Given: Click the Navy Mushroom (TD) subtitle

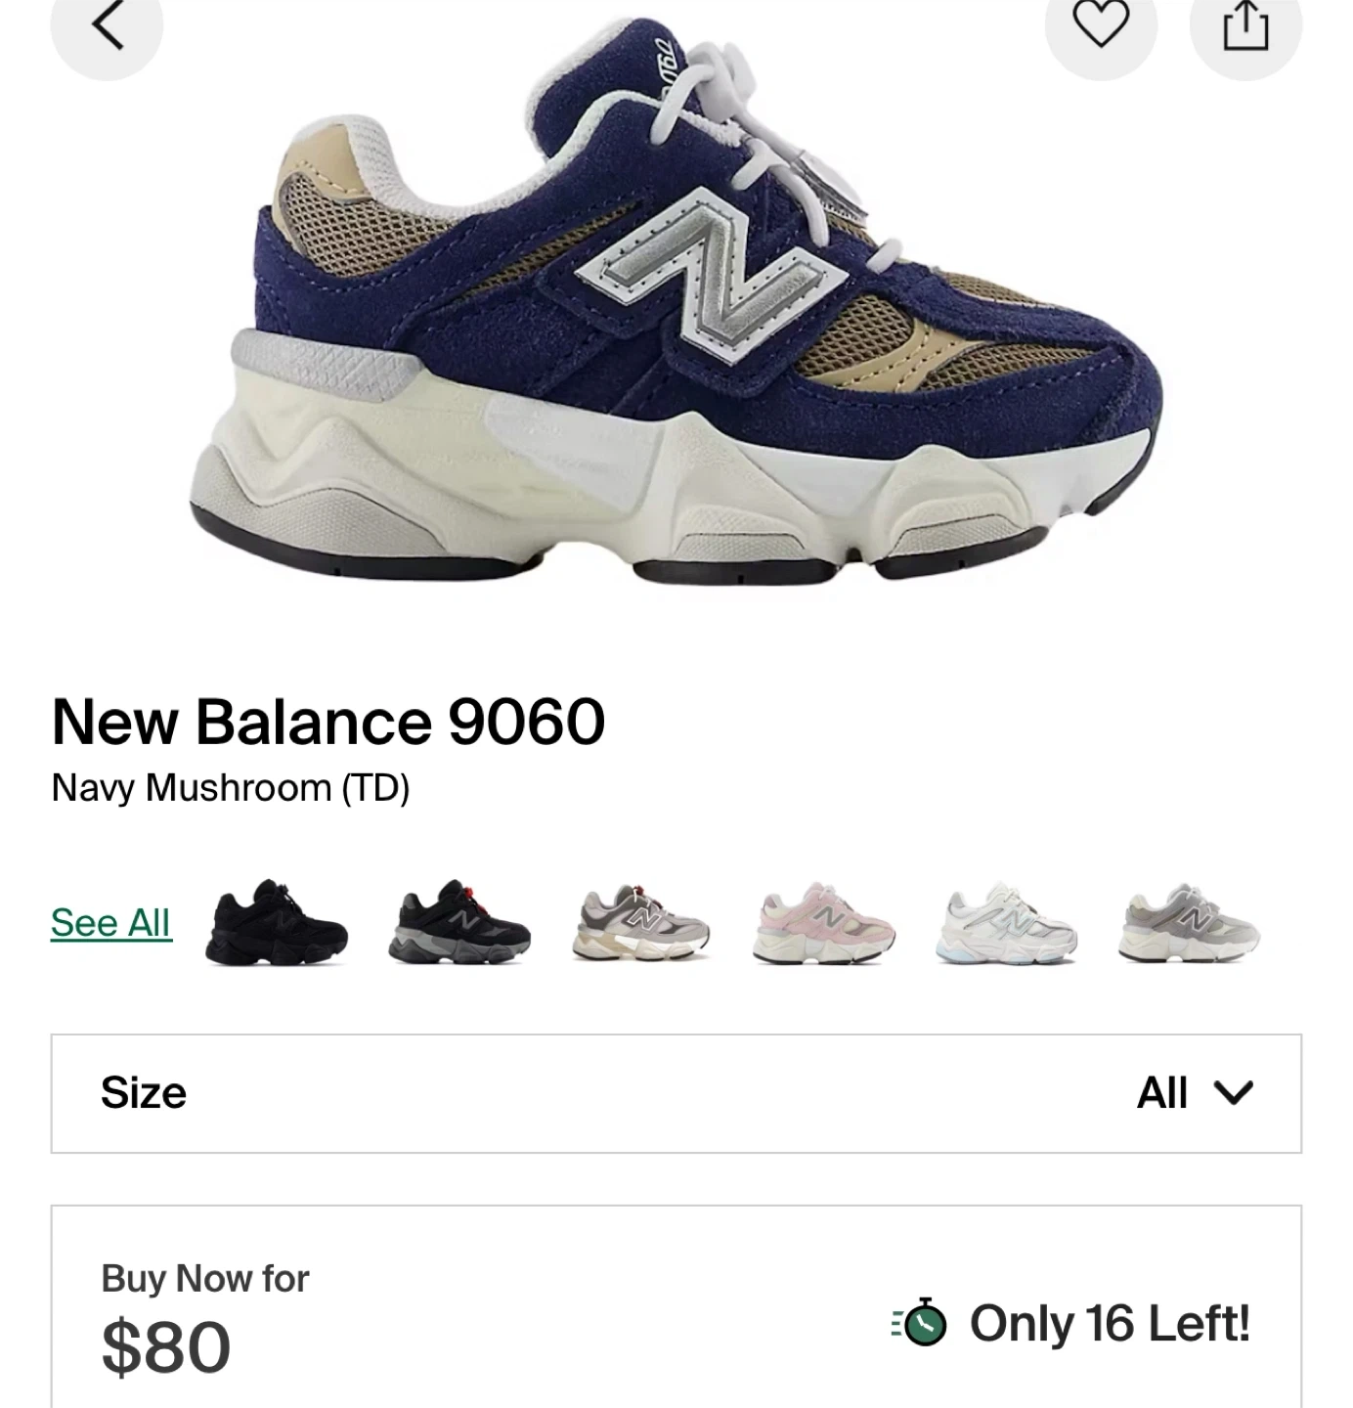Looking at the screenshot, I should point(231,788).
